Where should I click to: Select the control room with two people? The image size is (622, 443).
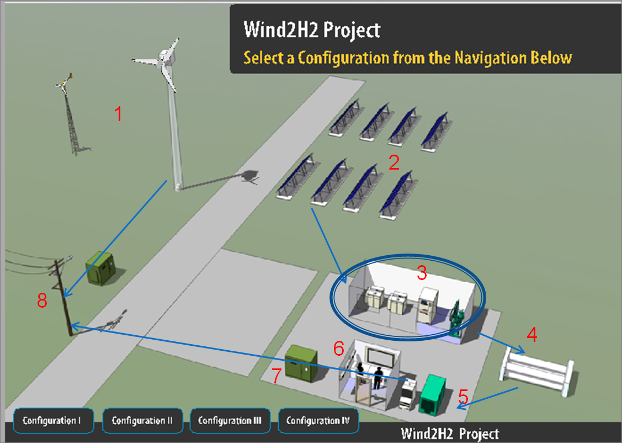(x=369, y=375)
